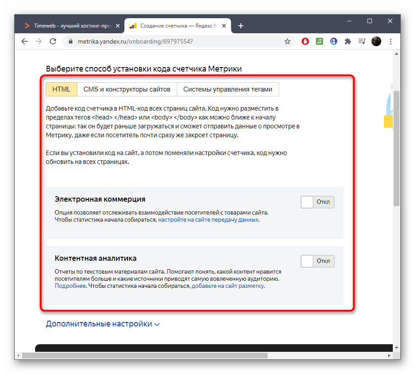The height and width of the screenshot is (374, 415).
Task: Switch to CMS и конструкторы сайтов tab
Action: [127, 89]
